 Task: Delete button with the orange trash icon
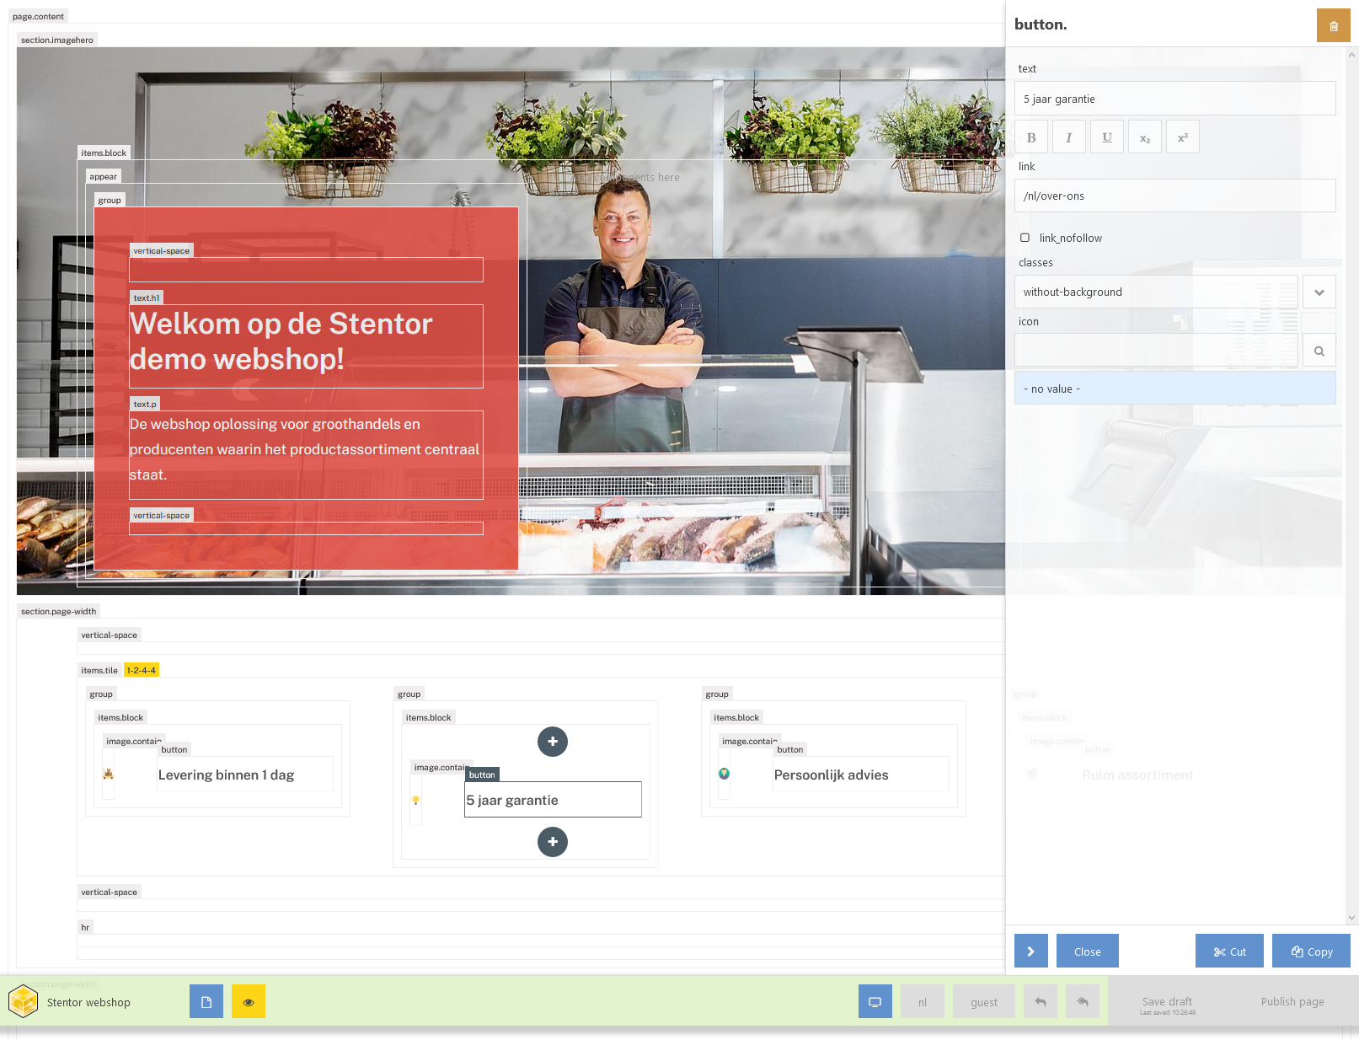point(1333,25)
